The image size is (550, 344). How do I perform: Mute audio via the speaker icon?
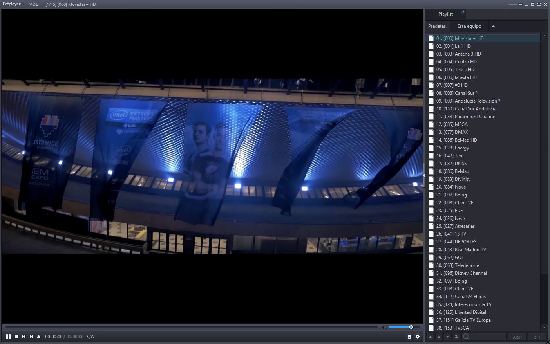coord(384,327)
